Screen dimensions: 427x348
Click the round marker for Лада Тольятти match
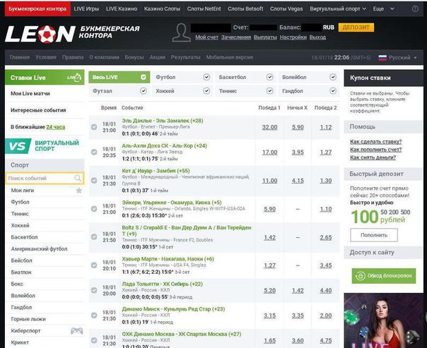pos(94,290)
